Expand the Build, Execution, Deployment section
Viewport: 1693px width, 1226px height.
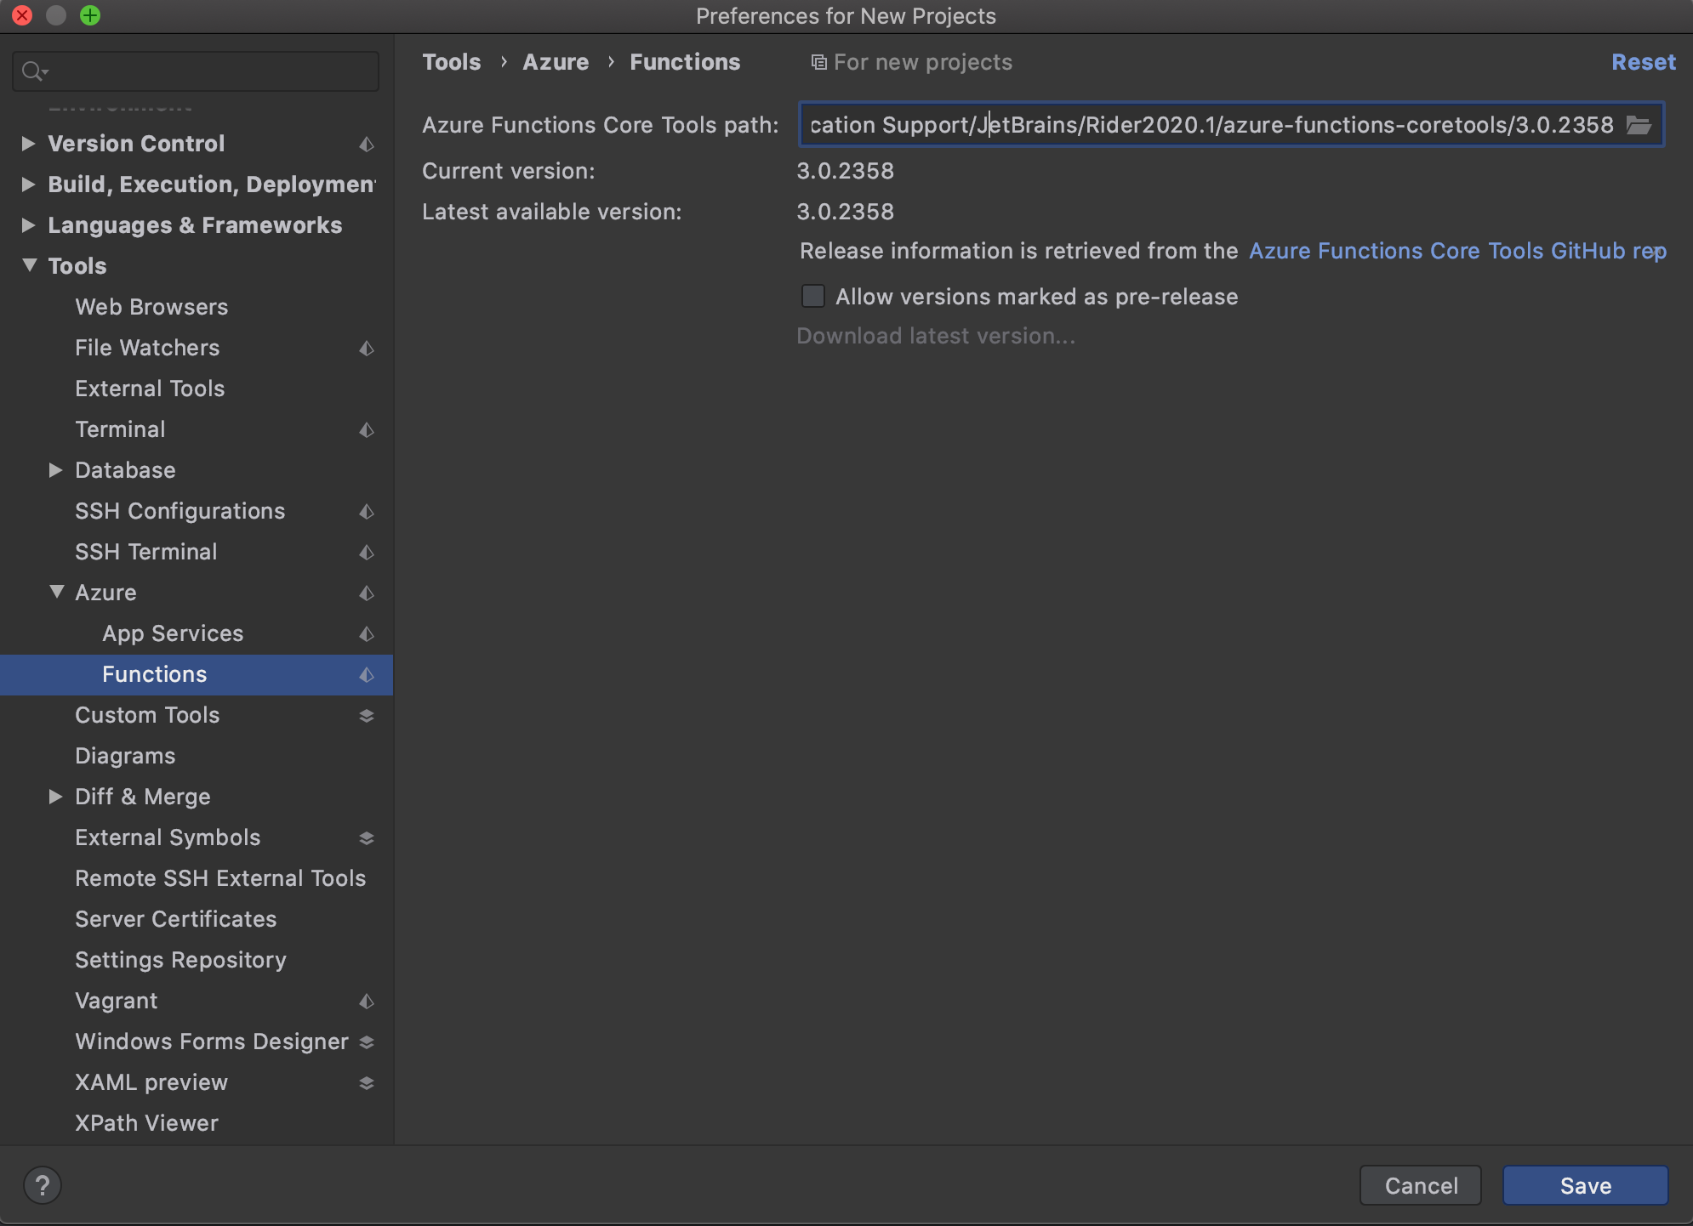coord(28,184)
